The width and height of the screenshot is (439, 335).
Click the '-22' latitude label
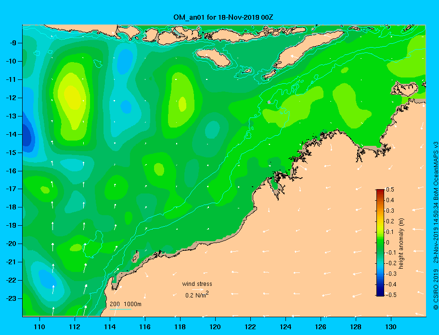coord(11,280)
